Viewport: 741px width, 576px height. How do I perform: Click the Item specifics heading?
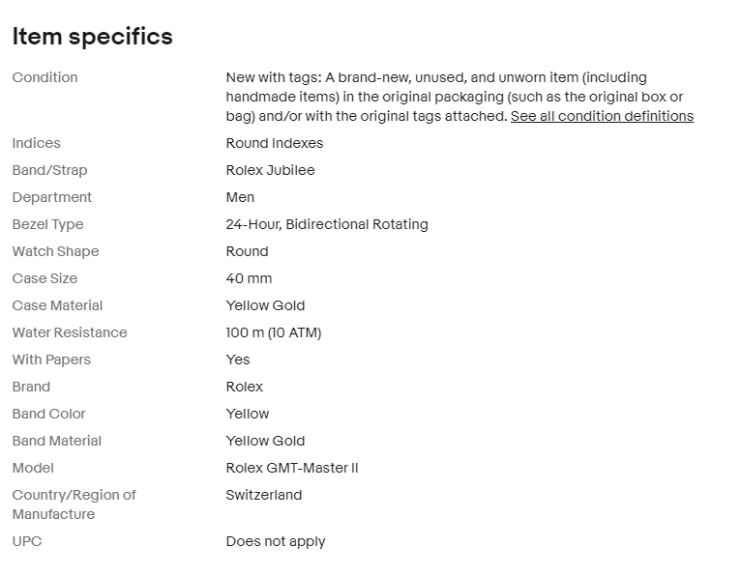point(92,37)
